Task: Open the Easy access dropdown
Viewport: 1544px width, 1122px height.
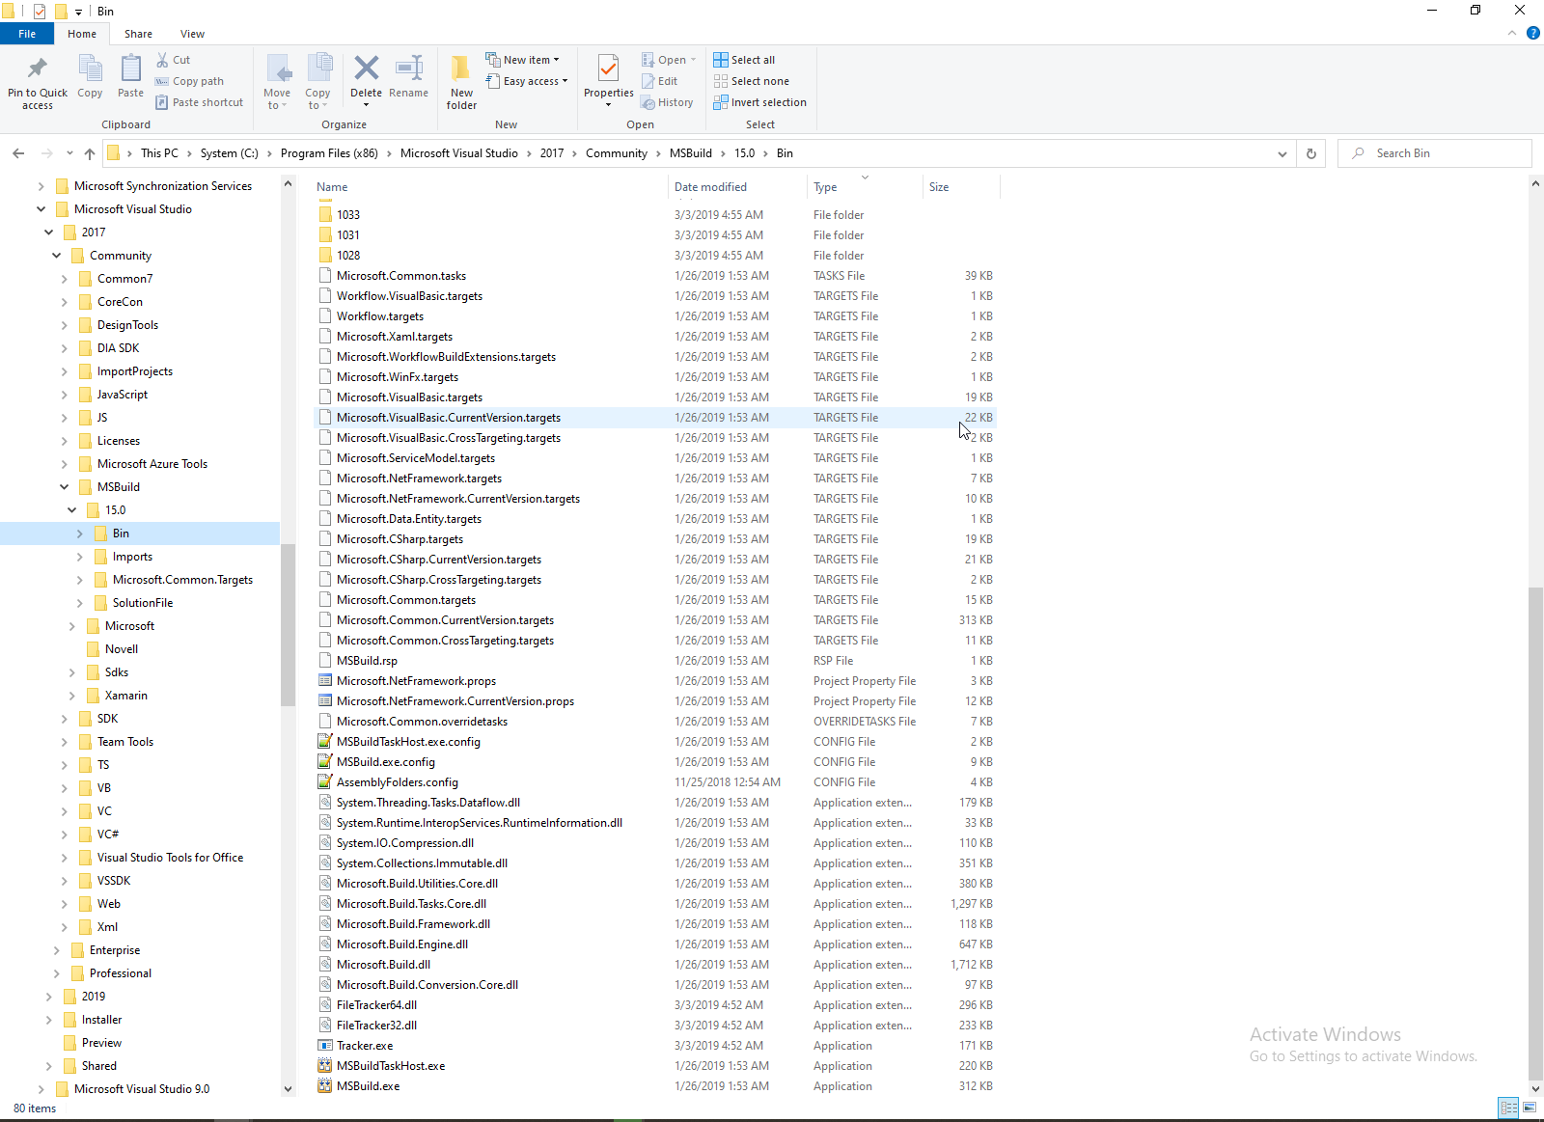Action: click(x=526, y=81)
